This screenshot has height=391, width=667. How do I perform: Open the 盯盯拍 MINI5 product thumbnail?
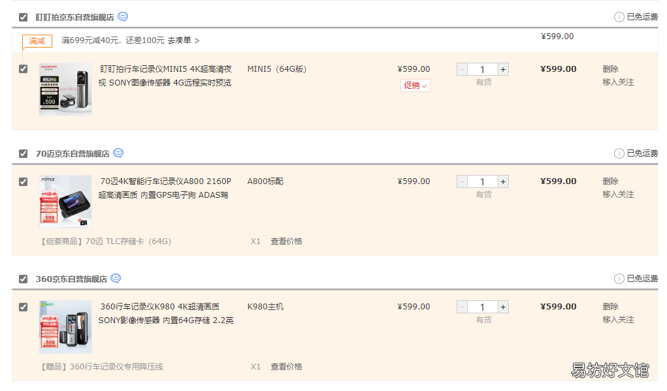(x=65, y=89)
